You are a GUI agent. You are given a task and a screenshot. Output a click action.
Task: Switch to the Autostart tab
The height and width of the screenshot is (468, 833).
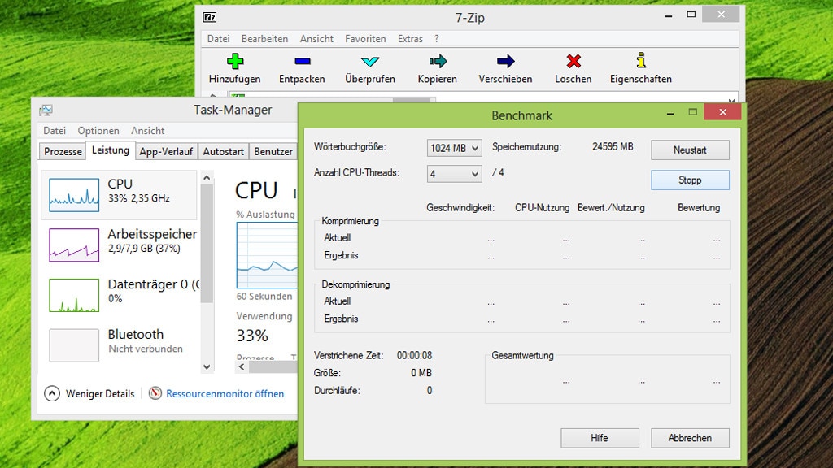coord(223,151)
